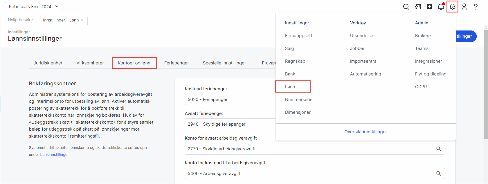This screenshot has height=184, width=488.
Task: Open the notifications bell
Action: tap(441, 7)
